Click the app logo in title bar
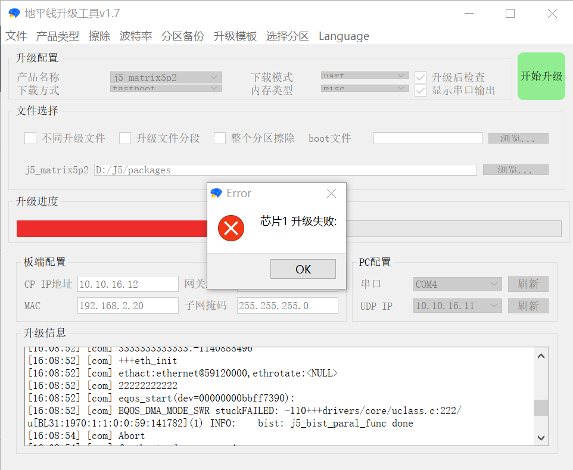 [14, 14]
